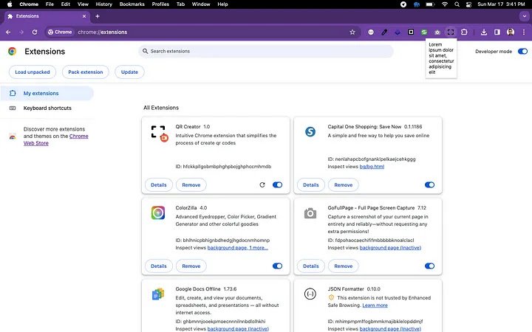Open the Profiles menu
Viewport: 532px width, 332px height.
(x=160, y=4)
